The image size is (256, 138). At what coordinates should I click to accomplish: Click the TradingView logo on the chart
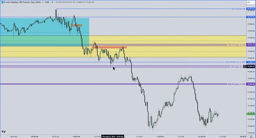(3, 131)
